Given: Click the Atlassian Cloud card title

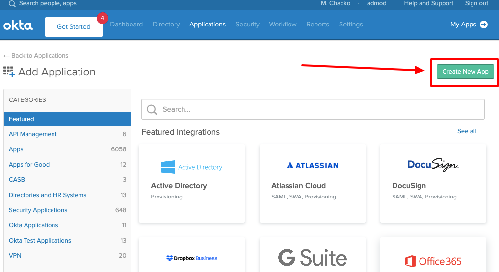Looking at the screenshot, I should pos(298,186).
